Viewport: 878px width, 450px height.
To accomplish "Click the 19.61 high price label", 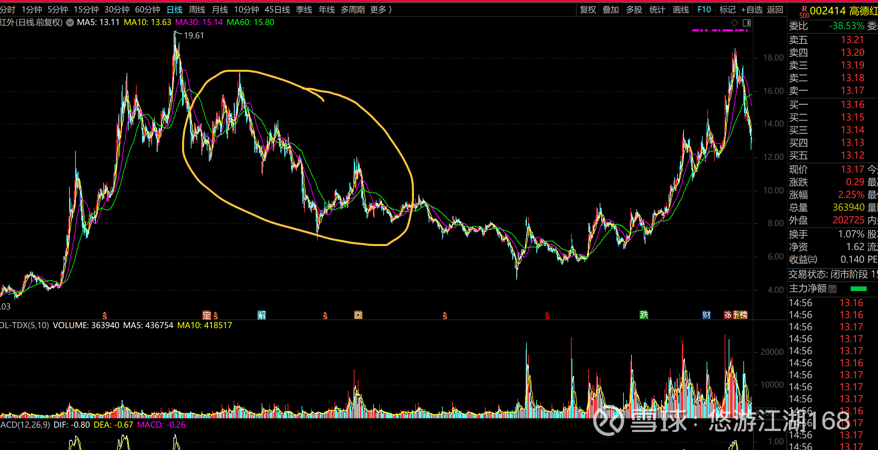I will (x=193, y=35).
